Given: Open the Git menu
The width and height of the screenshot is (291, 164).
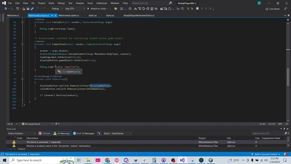Looking at the screenshot, I should point(33,3).
